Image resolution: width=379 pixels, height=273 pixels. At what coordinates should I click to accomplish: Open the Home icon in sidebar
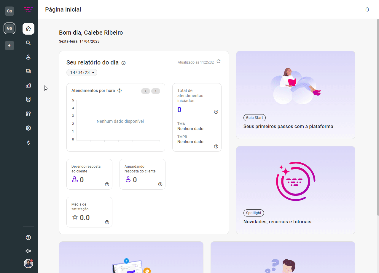28,29
